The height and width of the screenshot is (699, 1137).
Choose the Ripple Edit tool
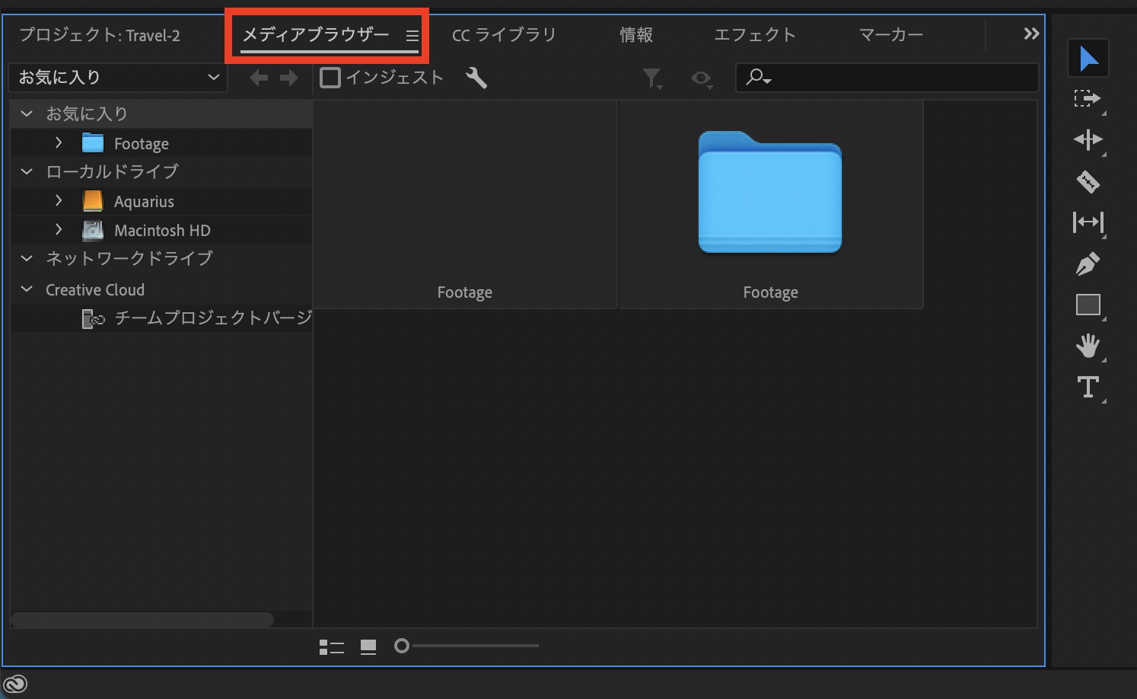1088,140
